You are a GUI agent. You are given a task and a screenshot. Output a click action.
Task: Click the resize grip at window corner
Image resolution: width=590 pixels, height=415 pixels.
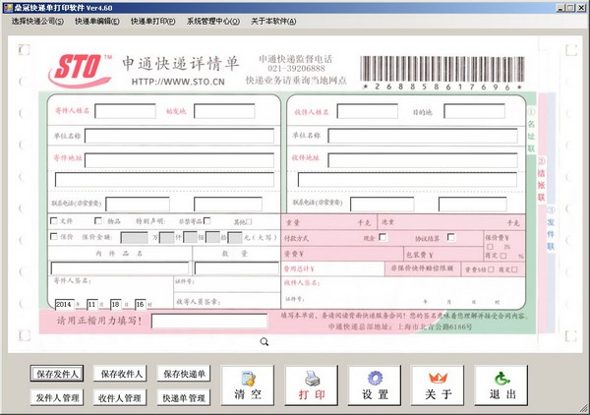[x=584, y=409]
